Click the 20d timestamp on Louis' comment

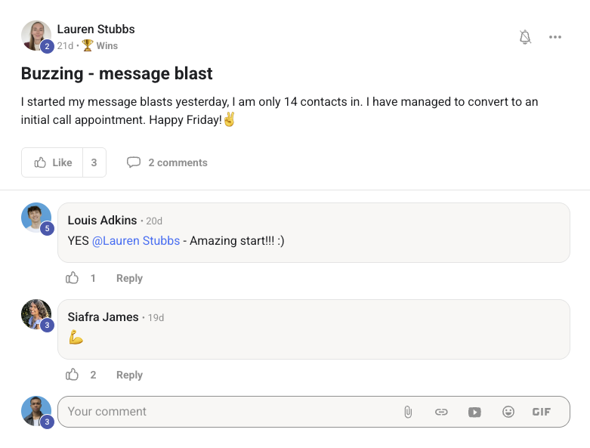[x=154, y=221]
